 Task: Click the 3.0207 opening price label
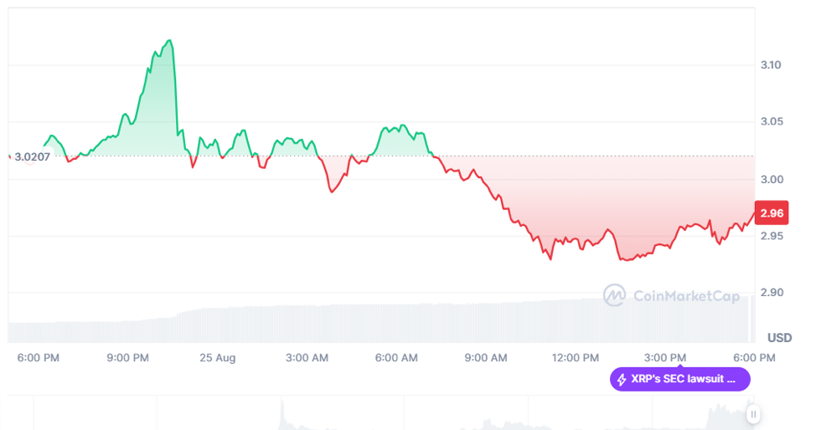tap(33, 156)
